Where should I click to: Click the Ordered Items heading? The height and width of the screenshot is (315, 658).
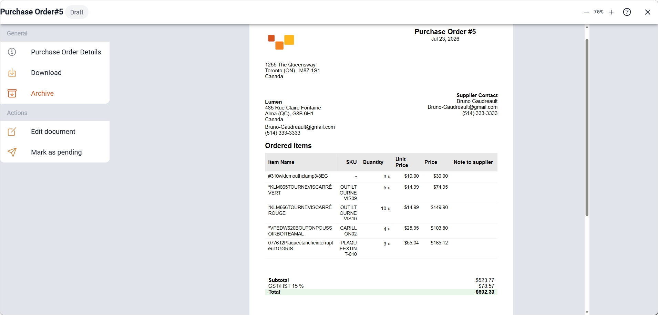point(288,146)
